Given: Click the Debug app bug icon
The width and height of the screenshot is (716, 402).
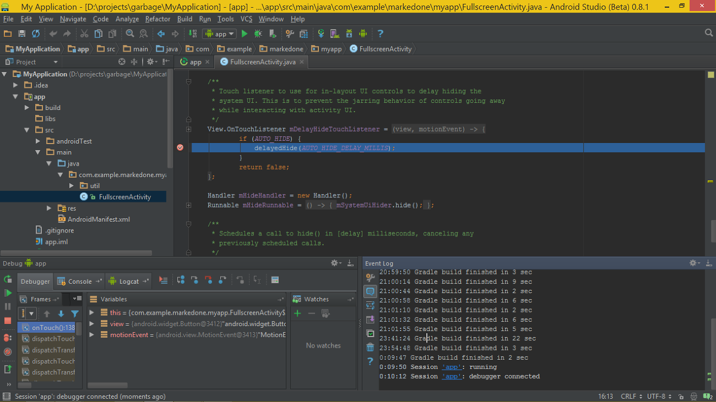Looking at the screenshot, I should pyautogui.click(x=258, y=34).
